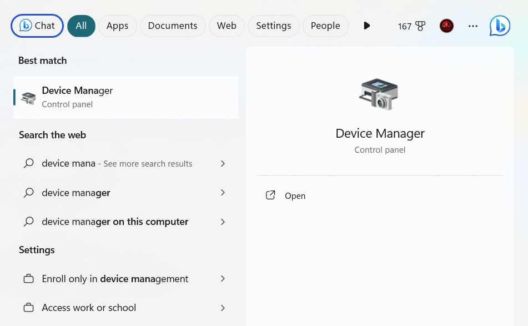Image resolution: width=528 pixels, height=326 pixels.
Task: Click the device manager web search suggestion
Action: 75,192
